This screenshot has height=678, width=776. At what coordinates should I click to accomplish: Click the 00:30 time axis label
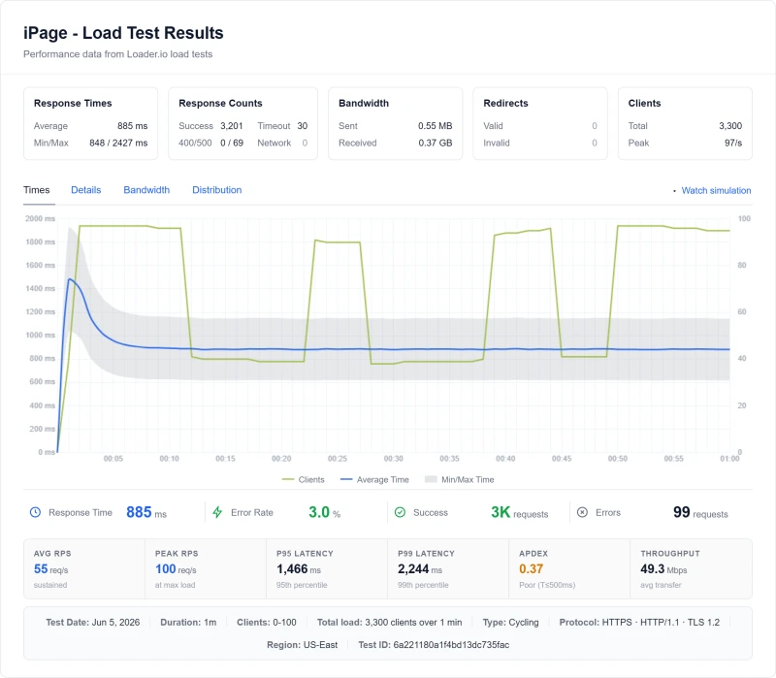(x=394, y=459)
